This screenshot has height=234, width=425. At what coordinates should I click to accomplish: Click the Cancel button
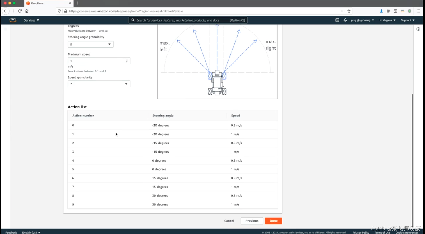(229, 221)
